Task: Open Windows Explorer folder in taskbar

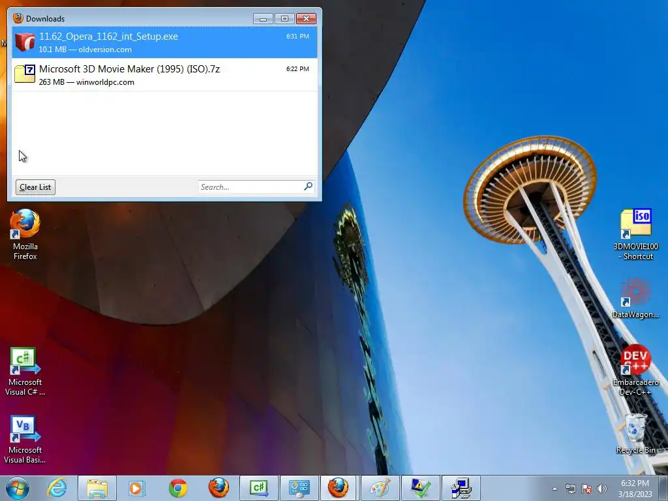Action: pyautogui.click(x=98, y=488)
